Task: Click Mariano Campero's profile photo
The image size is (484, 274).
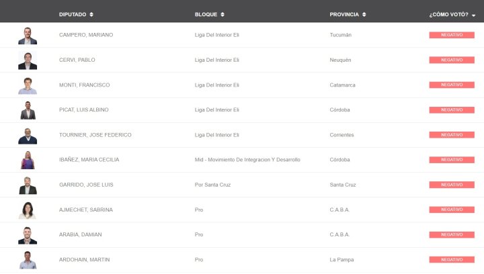Action: 28,36
